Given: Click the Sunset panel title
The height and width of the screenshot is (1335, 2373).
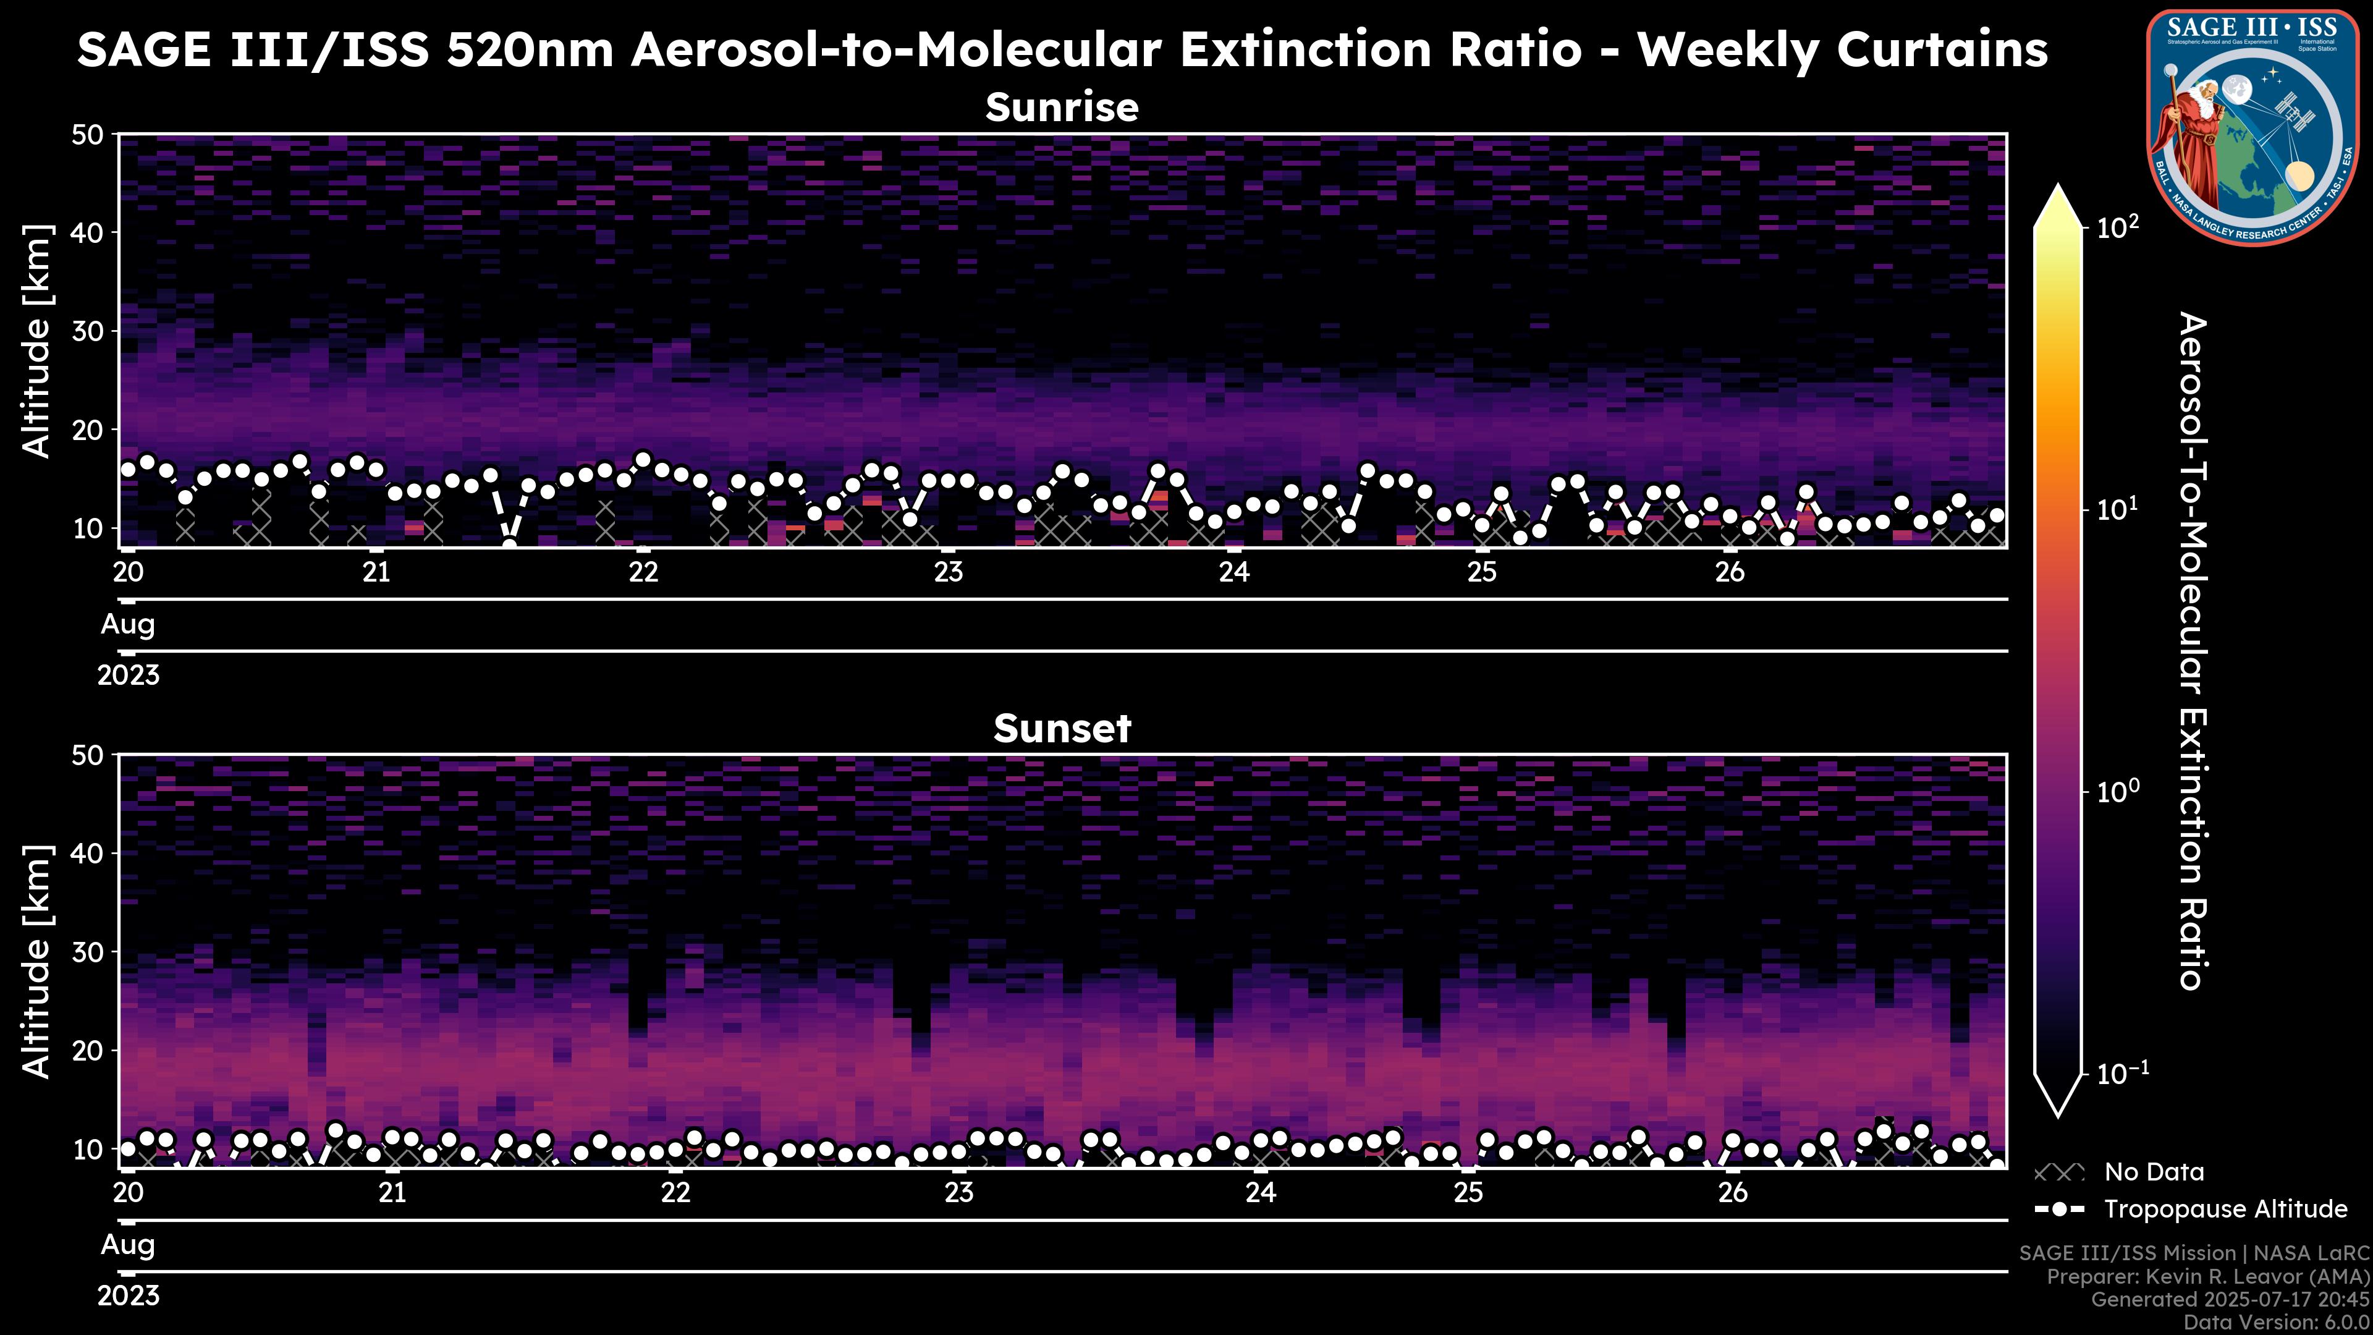Looking at the screenshot, I should pos(1062,729).
